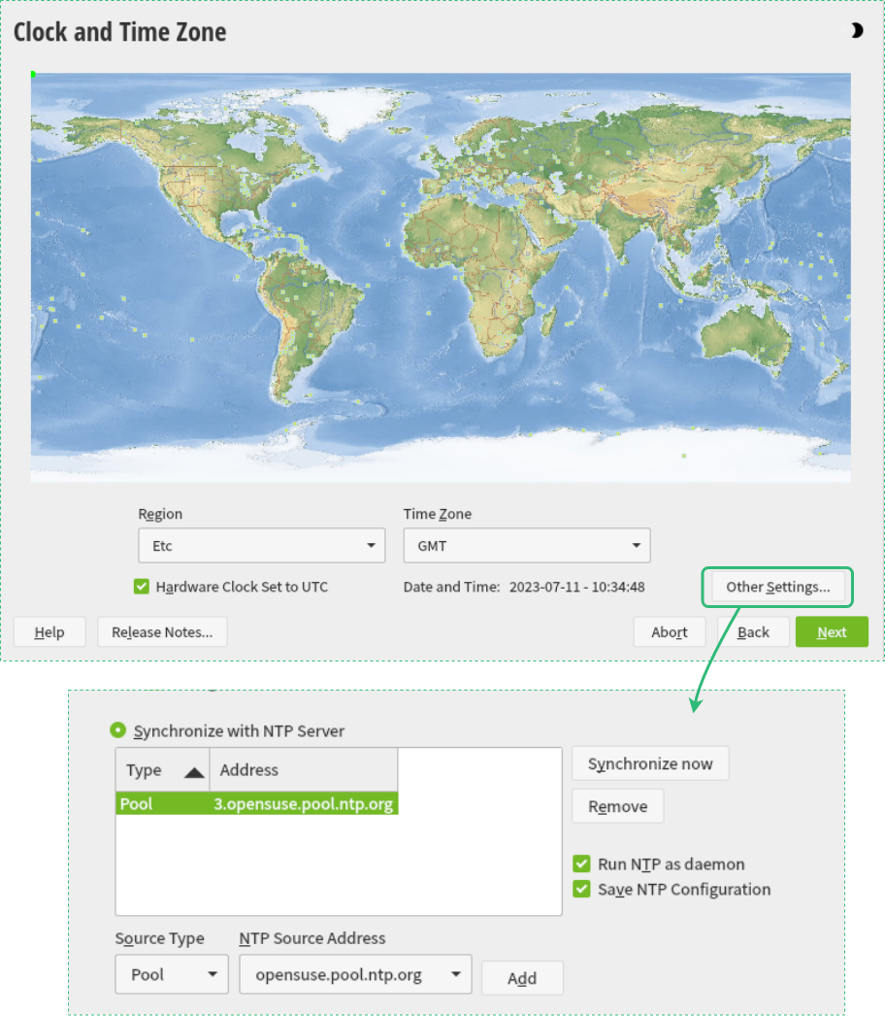Uncheck Hardware Clock Set to UTC

tap(142, 587)
